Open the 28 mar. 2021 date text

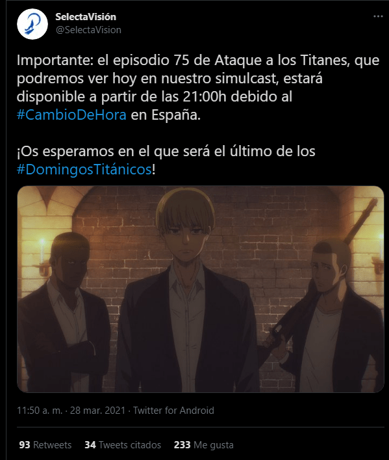98,410
